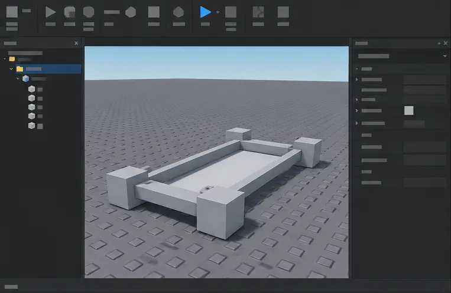
Task: Click the gray triangle arrow tool in the toolbar
Action: (x=50, y=12)
